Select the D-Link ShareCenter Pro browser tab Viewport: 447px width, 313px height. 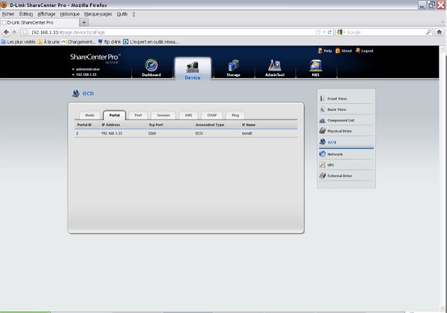tap(40, 22)
